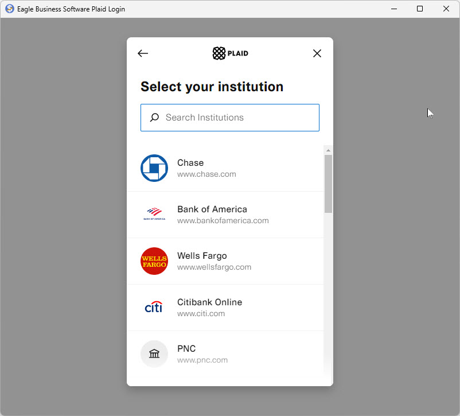The width and height of the screenshot is (460, 416).
Task: Pick Citibank Online from the list
Action: pos(209,302)
